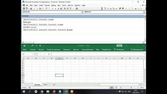Open the Макрос1 procedure dropdown

point(144,12)
